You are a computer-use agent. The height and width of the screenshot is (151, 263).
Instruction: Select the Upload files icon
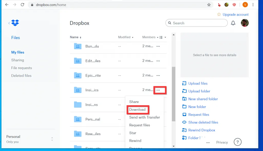click(184, 83)
